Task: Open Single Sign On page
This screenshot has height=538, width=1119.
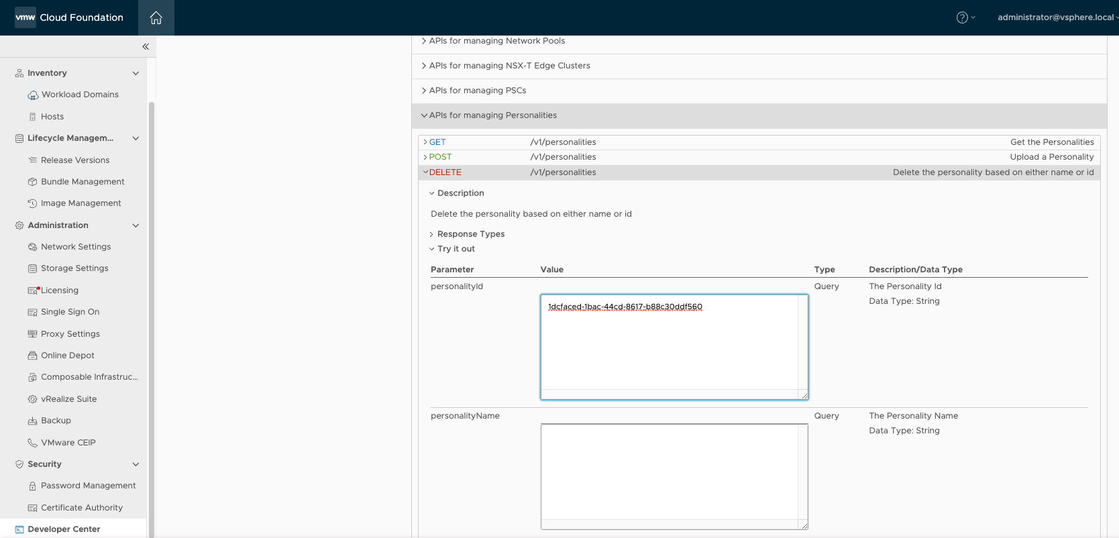Action: [70, 312]
